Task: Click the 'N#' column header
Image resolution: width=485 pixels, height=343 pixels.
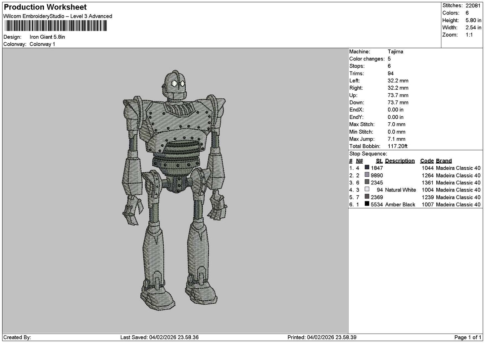Action: [x=359, y=161]
